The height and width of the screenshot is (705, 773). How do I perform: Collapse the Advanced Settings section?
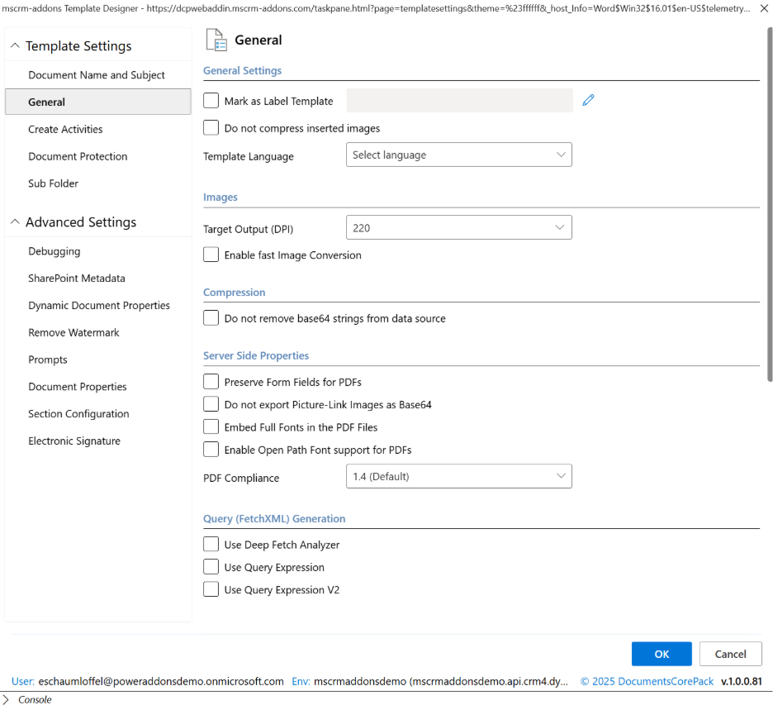click(x=15, y=222)
